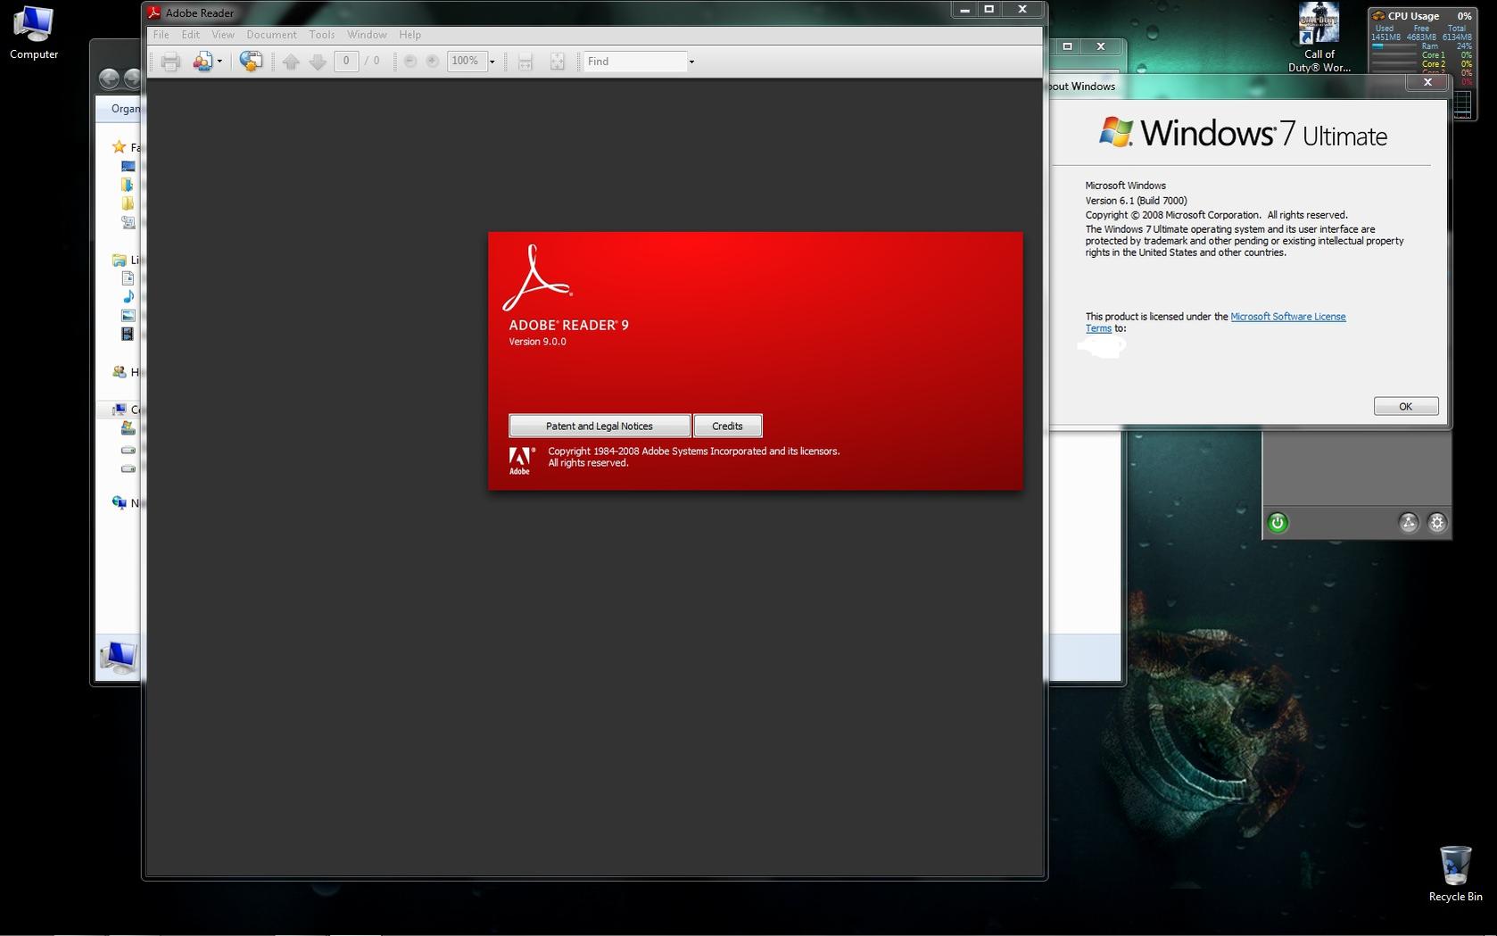The image size is (1497, 936).
Task: Maximize the Adobe Reader window
Action: tap(988, 10)
